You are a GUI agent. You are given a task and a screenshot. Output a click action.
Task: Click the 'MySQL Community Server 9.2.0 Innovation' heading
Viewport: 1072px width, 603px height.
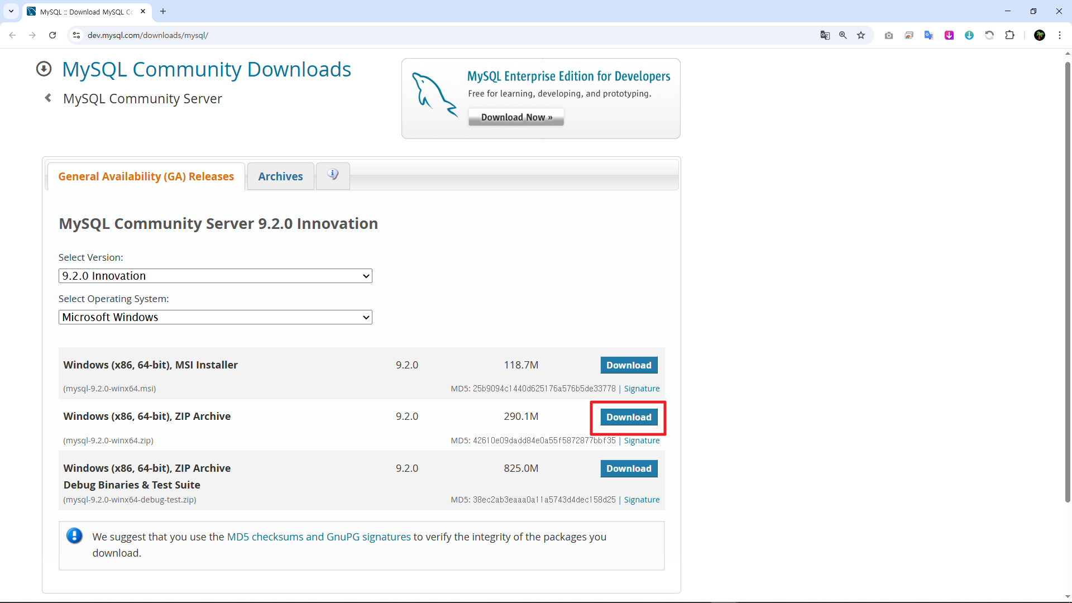coord(218,224)
